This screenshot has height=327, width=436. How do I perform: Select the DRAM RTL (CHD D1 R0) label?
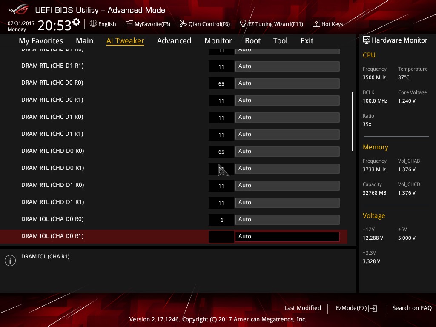[52, 185]
